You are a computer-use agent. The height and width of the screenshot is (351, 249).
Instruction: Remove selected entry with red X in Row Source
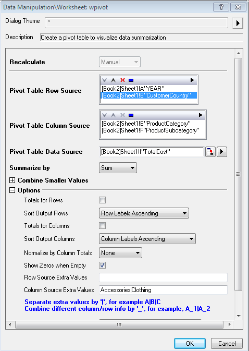(122, 80)
